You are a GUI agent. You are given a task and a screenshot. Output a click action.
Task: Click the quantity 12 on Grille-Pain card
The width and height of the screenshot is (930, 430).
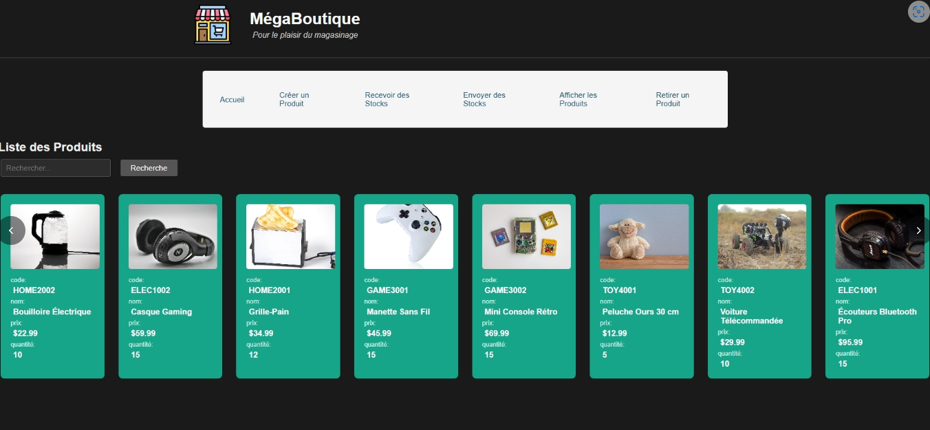click(x=254, y=355)
